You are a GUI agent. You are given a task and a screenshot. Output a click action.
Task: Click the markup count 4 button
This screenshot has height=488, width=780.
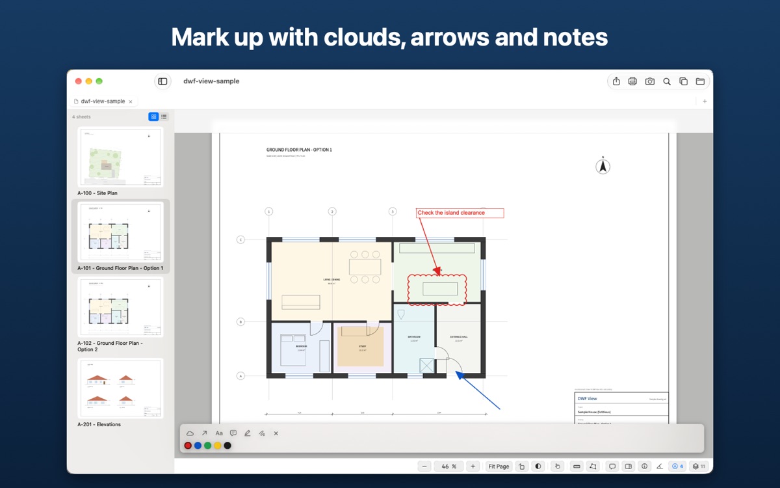coord(678,467)
